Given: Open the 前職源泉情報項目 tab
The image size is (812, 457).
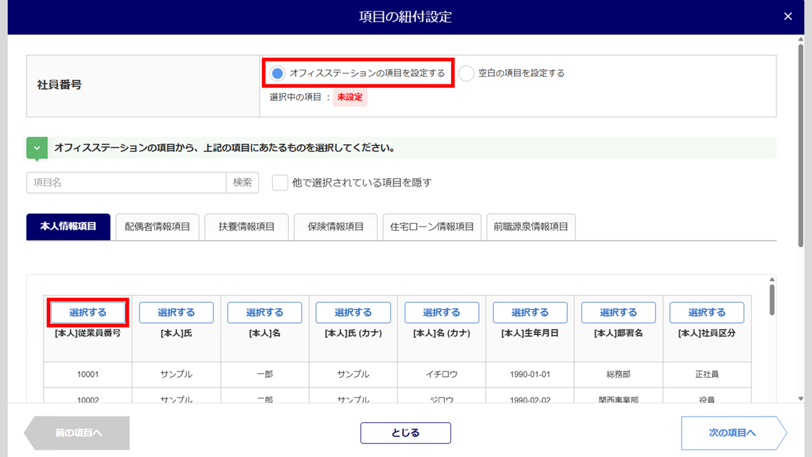Looking at the screenshot, I should click(531, 227).
